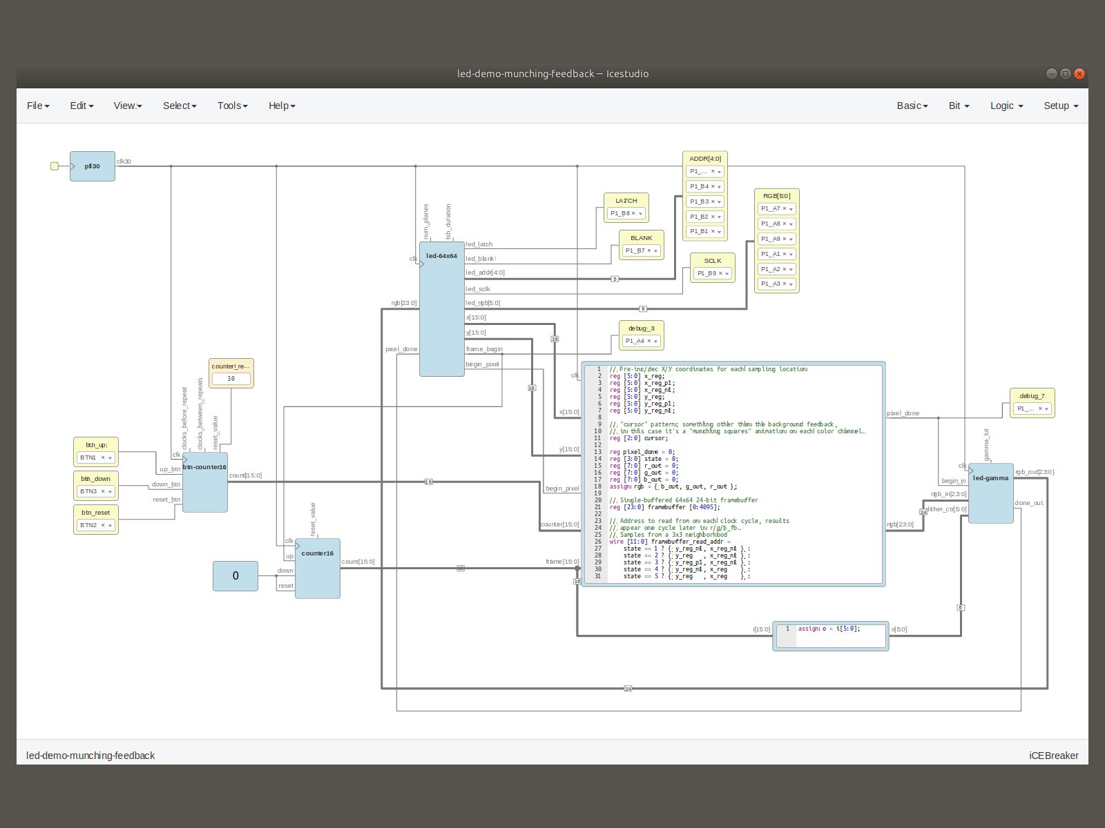Viewport: 1105px width, 828px height.
Task: Remove the BTN2 pin from btn_reset
Action: pyautogui.click(x=103, y=526)
